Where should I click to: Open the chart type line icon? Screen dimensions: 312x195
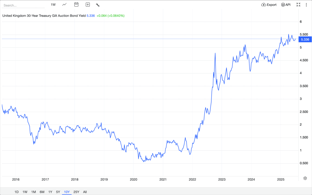[x=64, y=5]
